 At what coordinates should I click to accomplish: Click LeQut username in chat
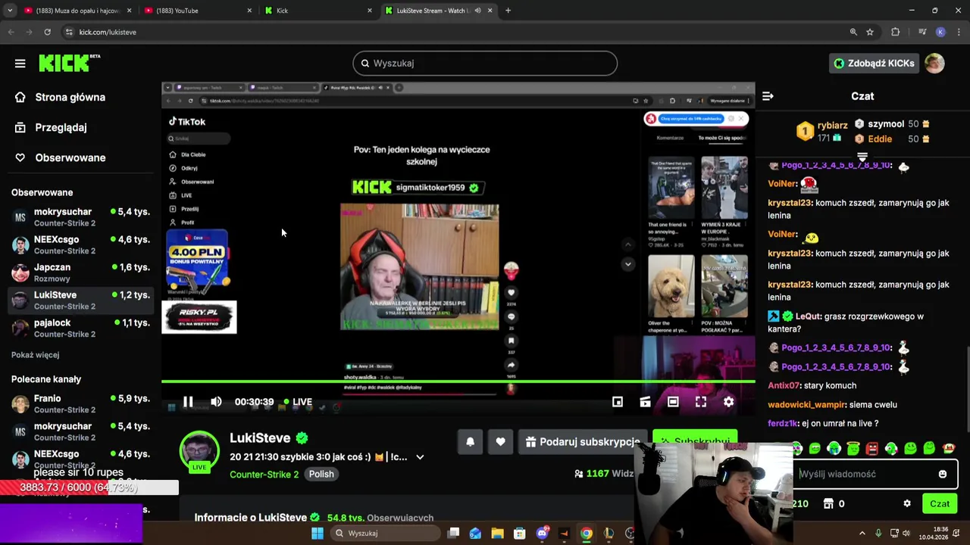click(808, 316)
